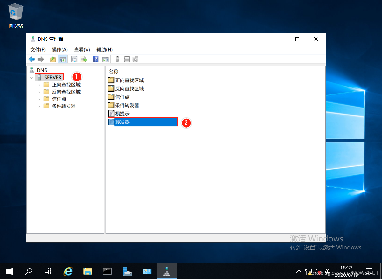The width and height of the screenshot is (382, 279).
Task: Open the 查看(V) menu
Action: tap(82, 50)
